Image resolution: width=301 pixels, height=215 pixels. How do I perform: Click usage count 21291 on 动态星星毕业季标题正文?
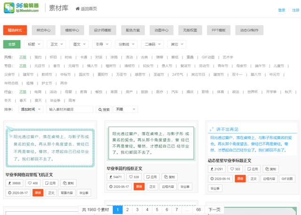point(217,169)
